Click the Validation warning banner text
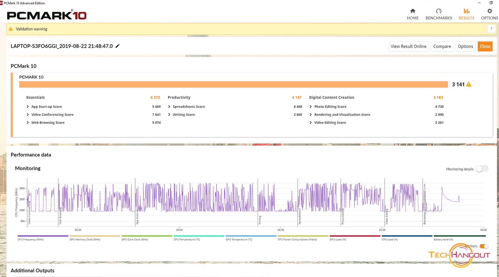499x277 pixels. click(x=31, y=29)
